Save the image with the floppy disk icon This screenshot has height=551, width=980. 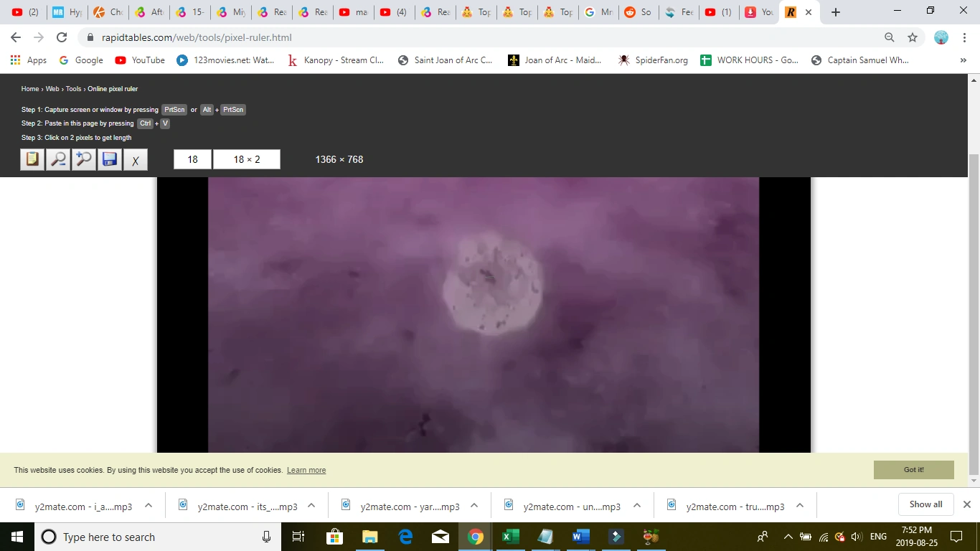point(110,159)
